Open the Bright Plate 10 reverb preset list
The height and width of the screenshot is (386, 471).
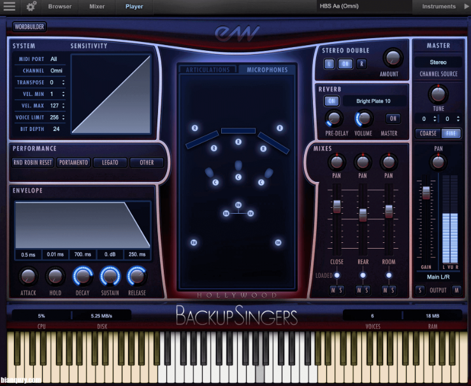[373, 101]
